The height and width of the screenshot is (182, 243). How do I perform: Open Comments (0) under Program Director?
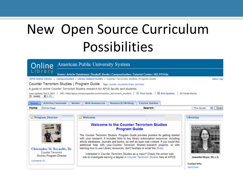coord(38,161)
